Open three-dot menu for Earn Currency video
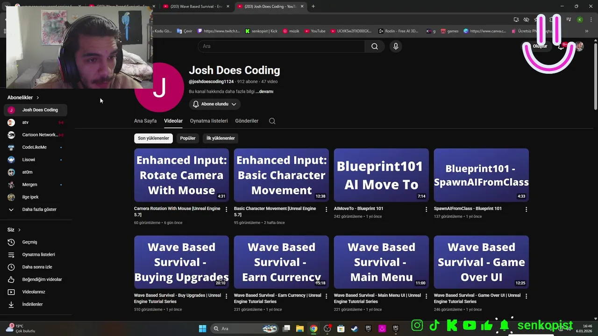Screen dimensions: 598x336 326,296
